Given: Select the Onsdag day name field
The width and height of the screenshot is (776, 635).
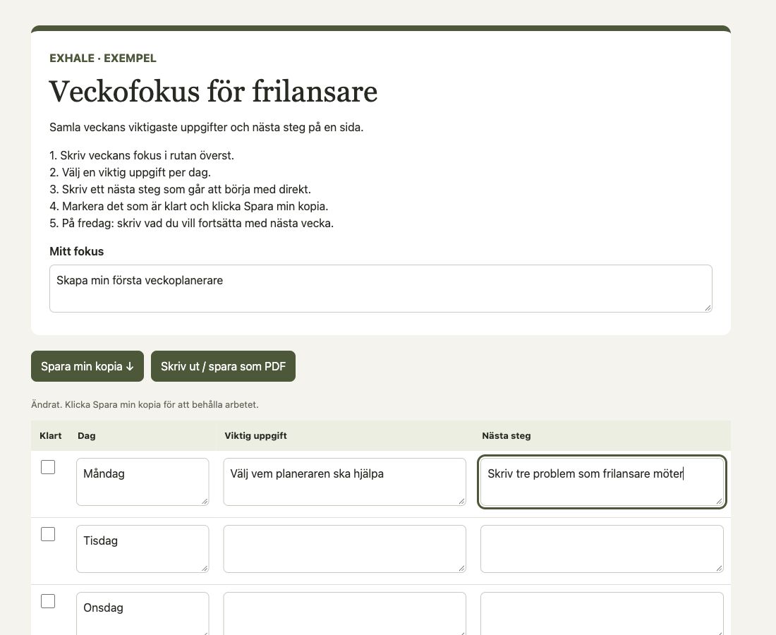Looking at the screenshot, I should (x=143, y=614).
